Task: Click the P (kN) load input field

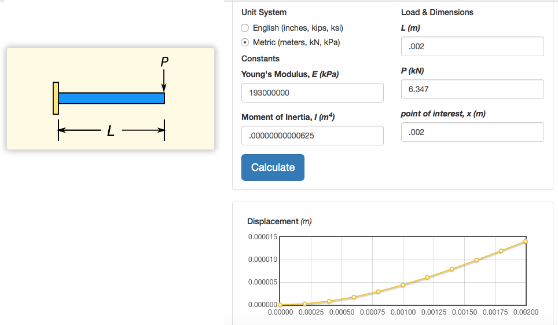Action: (472, 89)
